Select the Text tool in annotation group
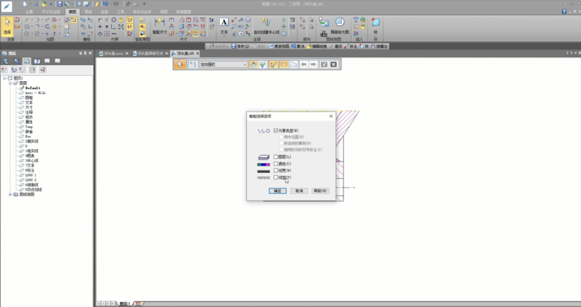This screenshot has width=581, height=307. point(224,26)
